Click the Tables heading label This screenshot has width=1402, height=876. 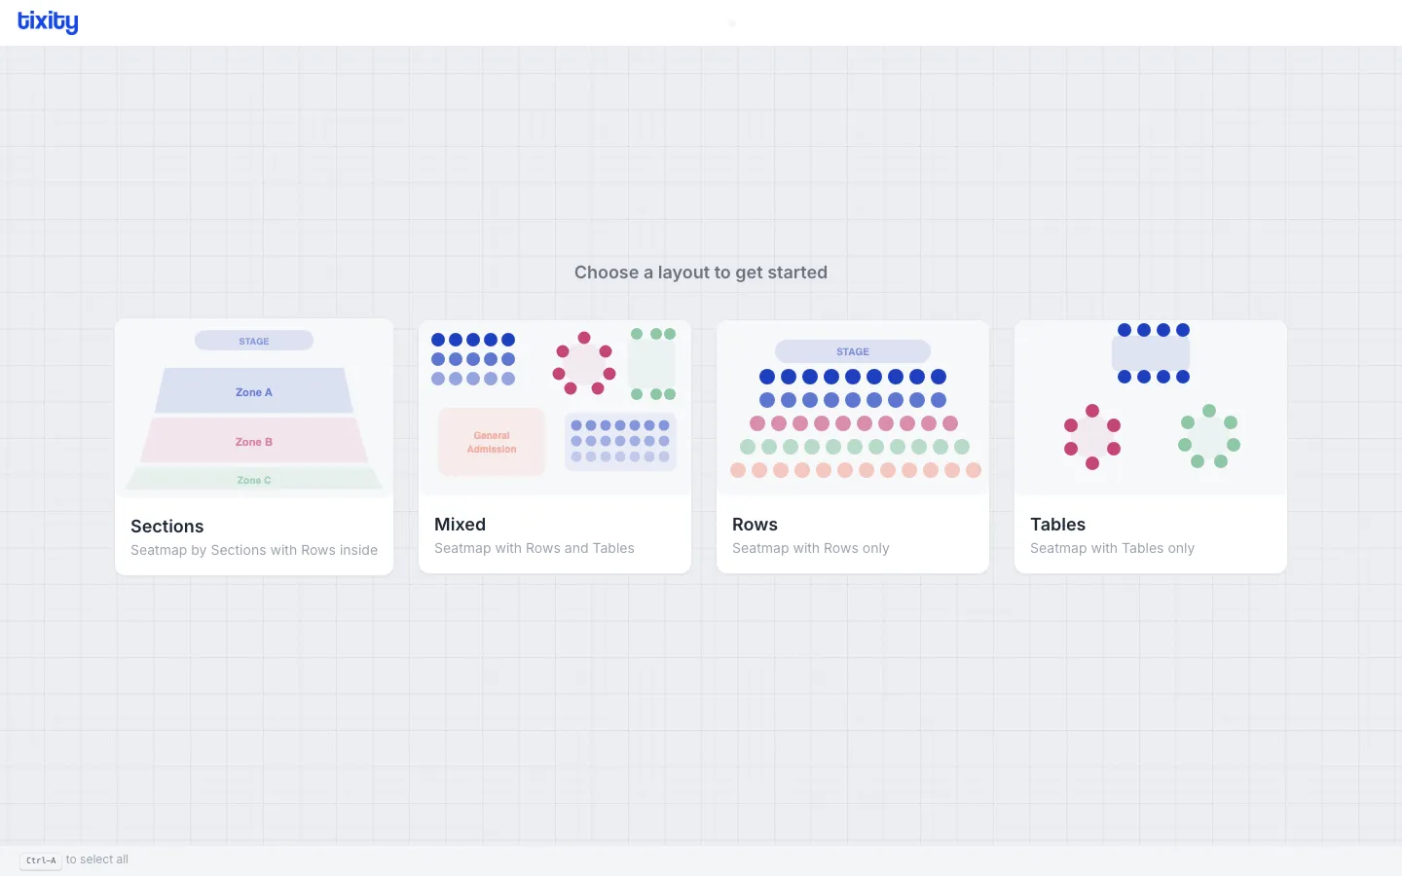1057,524
